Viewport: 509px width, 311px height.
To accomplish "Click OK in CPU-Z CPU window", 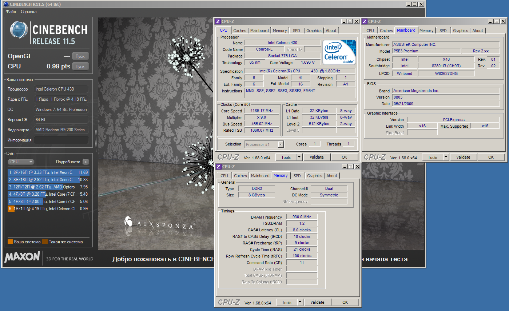I will pyautogui.click(x=345, y=157).
